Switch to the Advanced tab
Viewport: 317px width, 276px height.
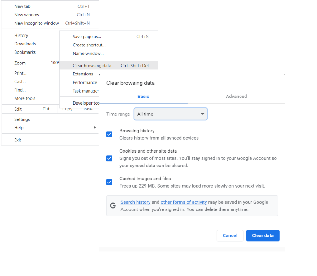coord(236,96)
